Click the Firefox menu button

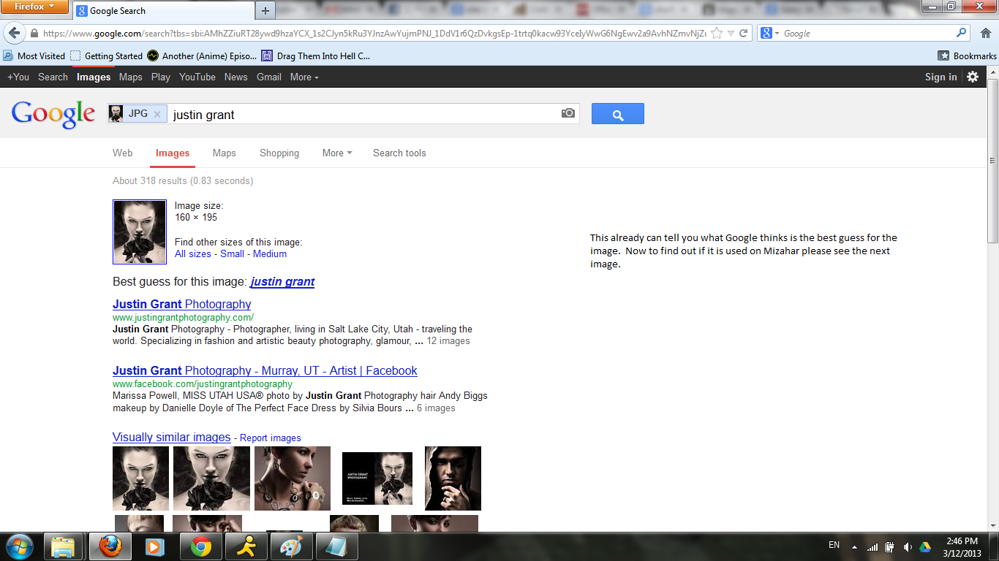[35, 7]
